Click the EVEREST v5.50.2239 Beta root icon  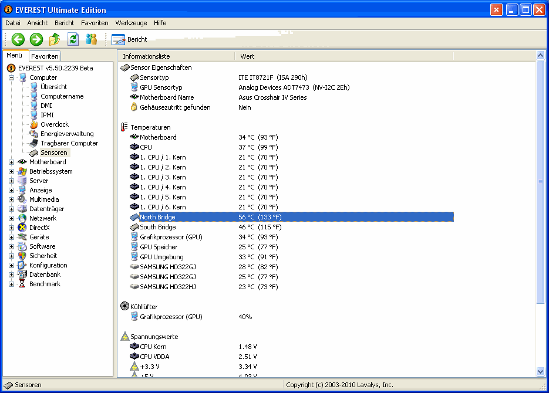point(11,68)
